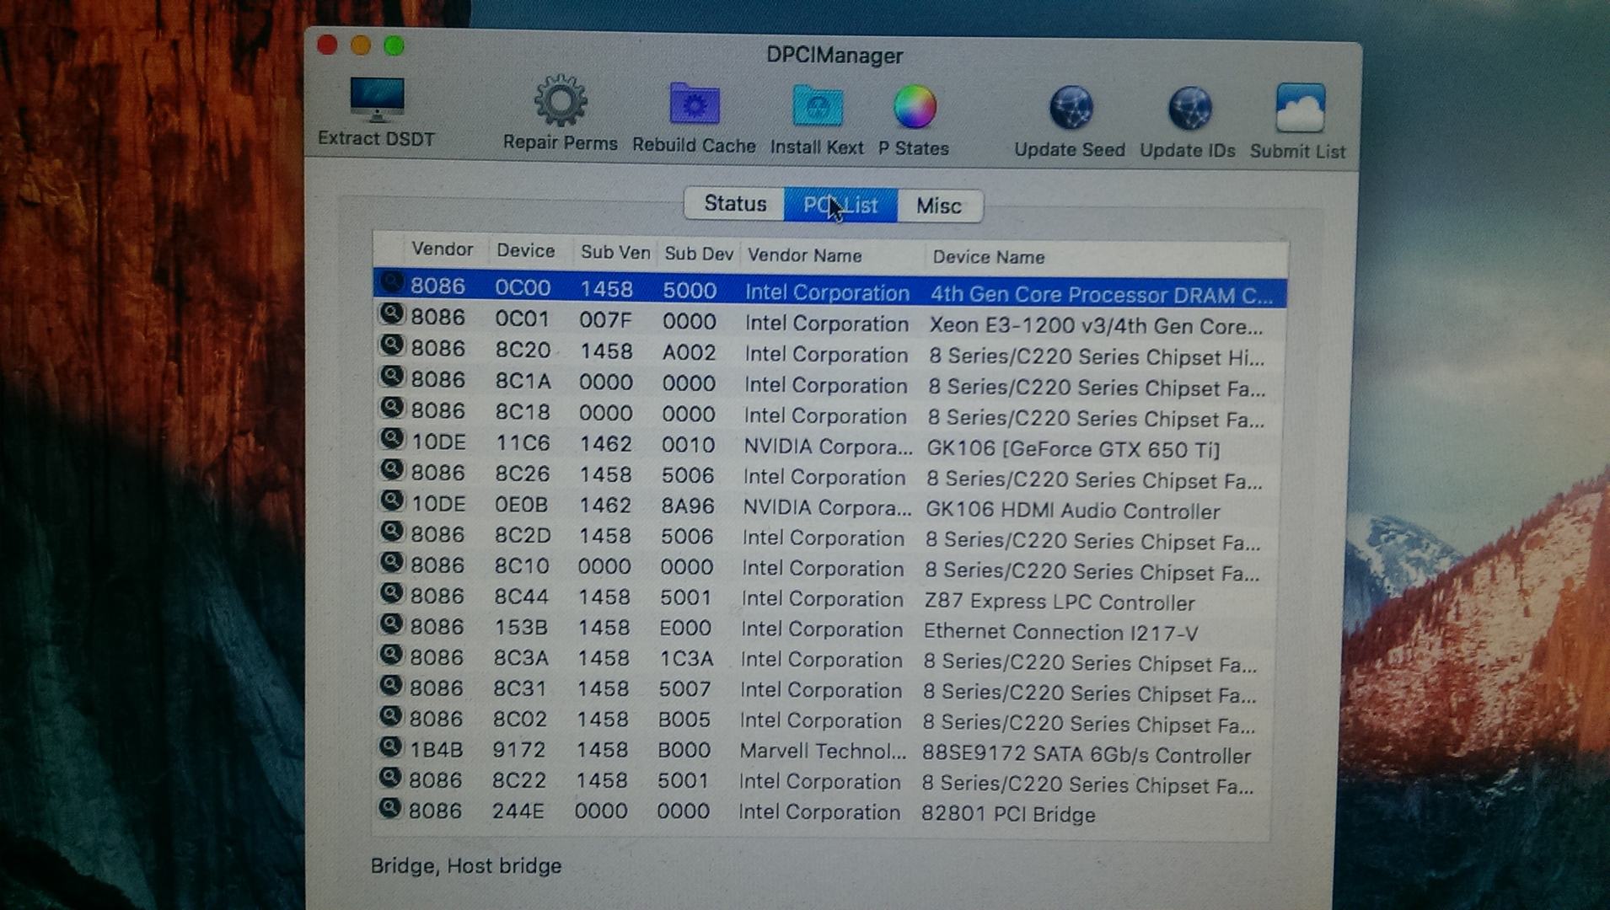
Task: Open the P States color wheel tool
Action: pos(915,108)
